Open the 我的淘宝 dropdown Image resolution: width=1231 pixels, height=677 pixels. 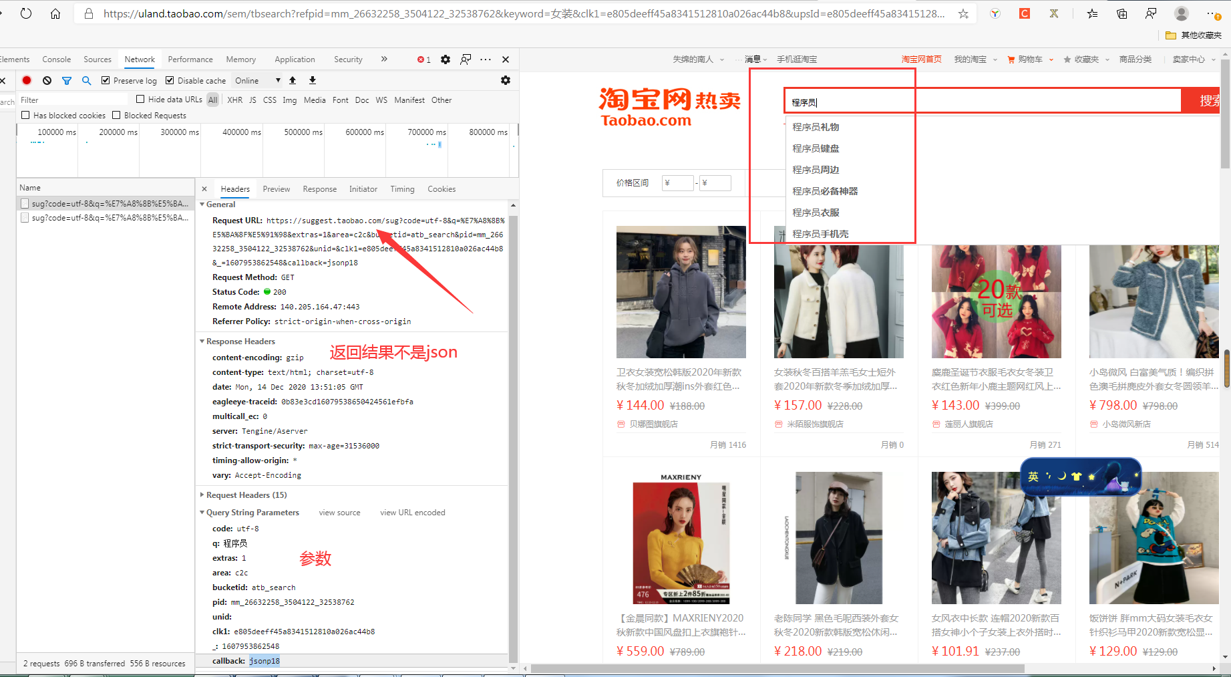coord(975,59)
